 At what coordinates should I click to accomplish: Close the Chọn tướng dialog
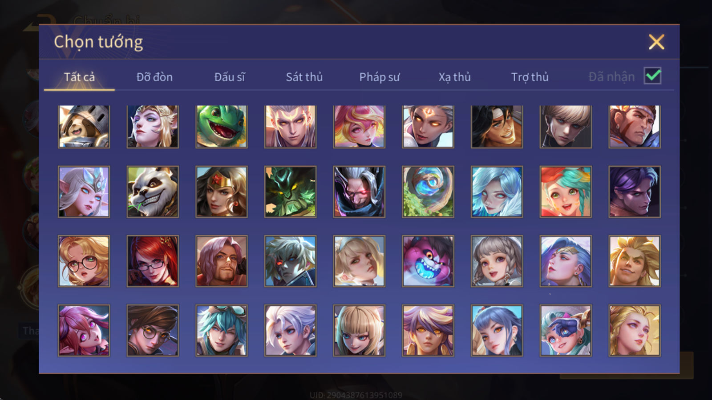pos(656,42)
